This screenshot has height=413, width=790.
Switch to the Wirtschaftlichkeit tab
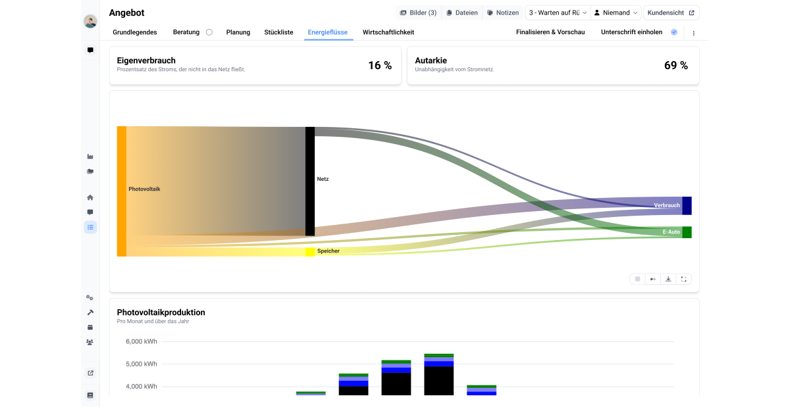pos(388,32)
